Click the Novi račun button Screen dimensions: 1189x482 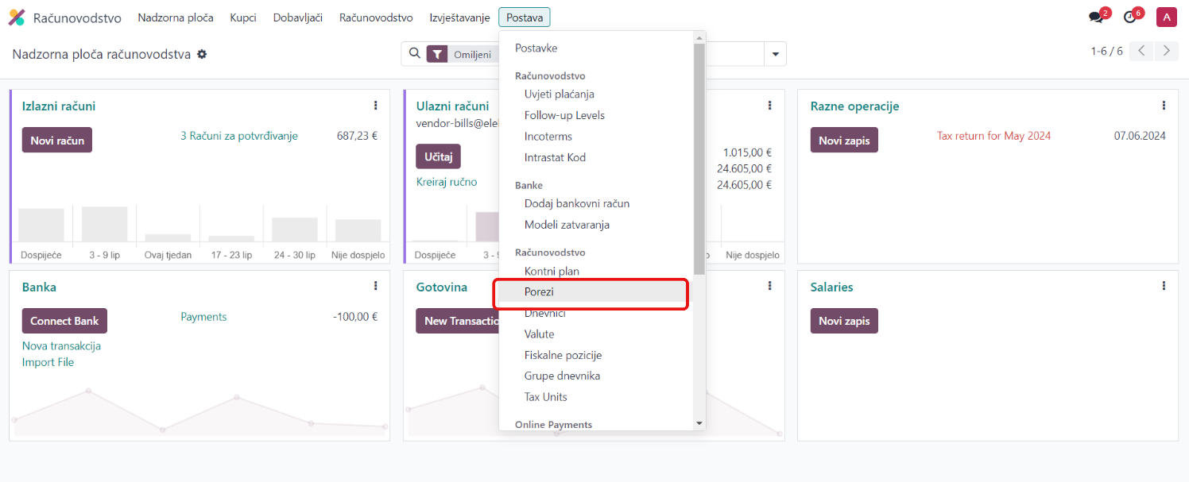[57, 140]
